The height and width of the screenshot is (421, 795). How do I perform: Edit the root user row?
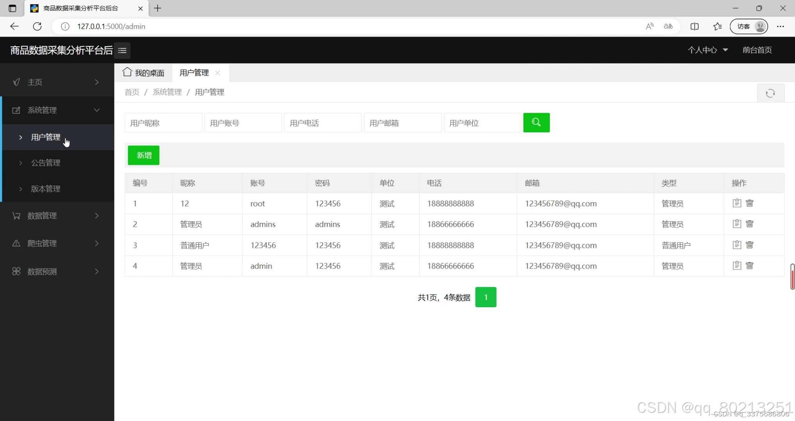(736, 203)
